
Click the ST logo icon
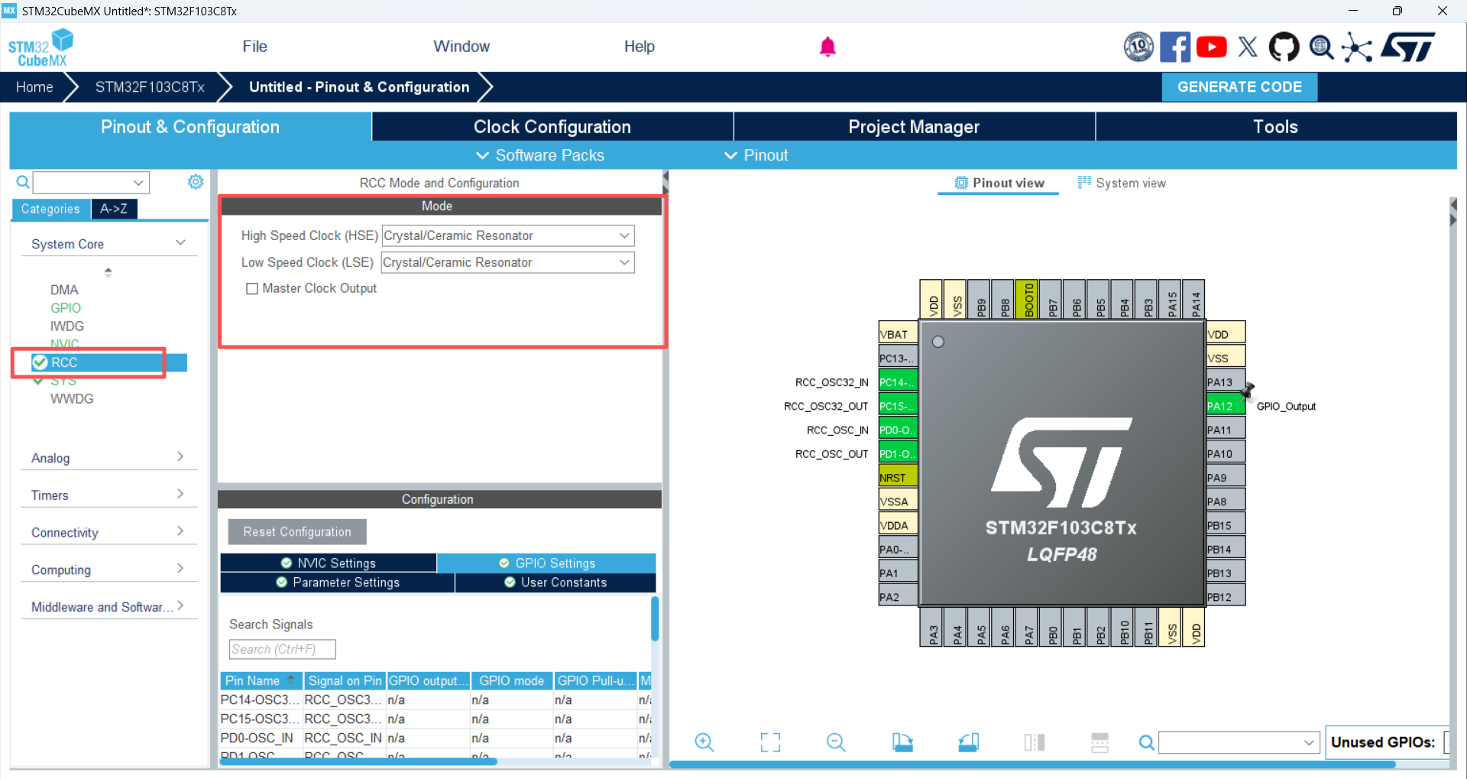(1410, 47)
